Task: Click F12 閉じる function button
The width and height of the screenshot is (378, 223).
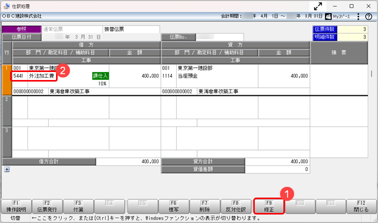Action: [x=361, y=207]
